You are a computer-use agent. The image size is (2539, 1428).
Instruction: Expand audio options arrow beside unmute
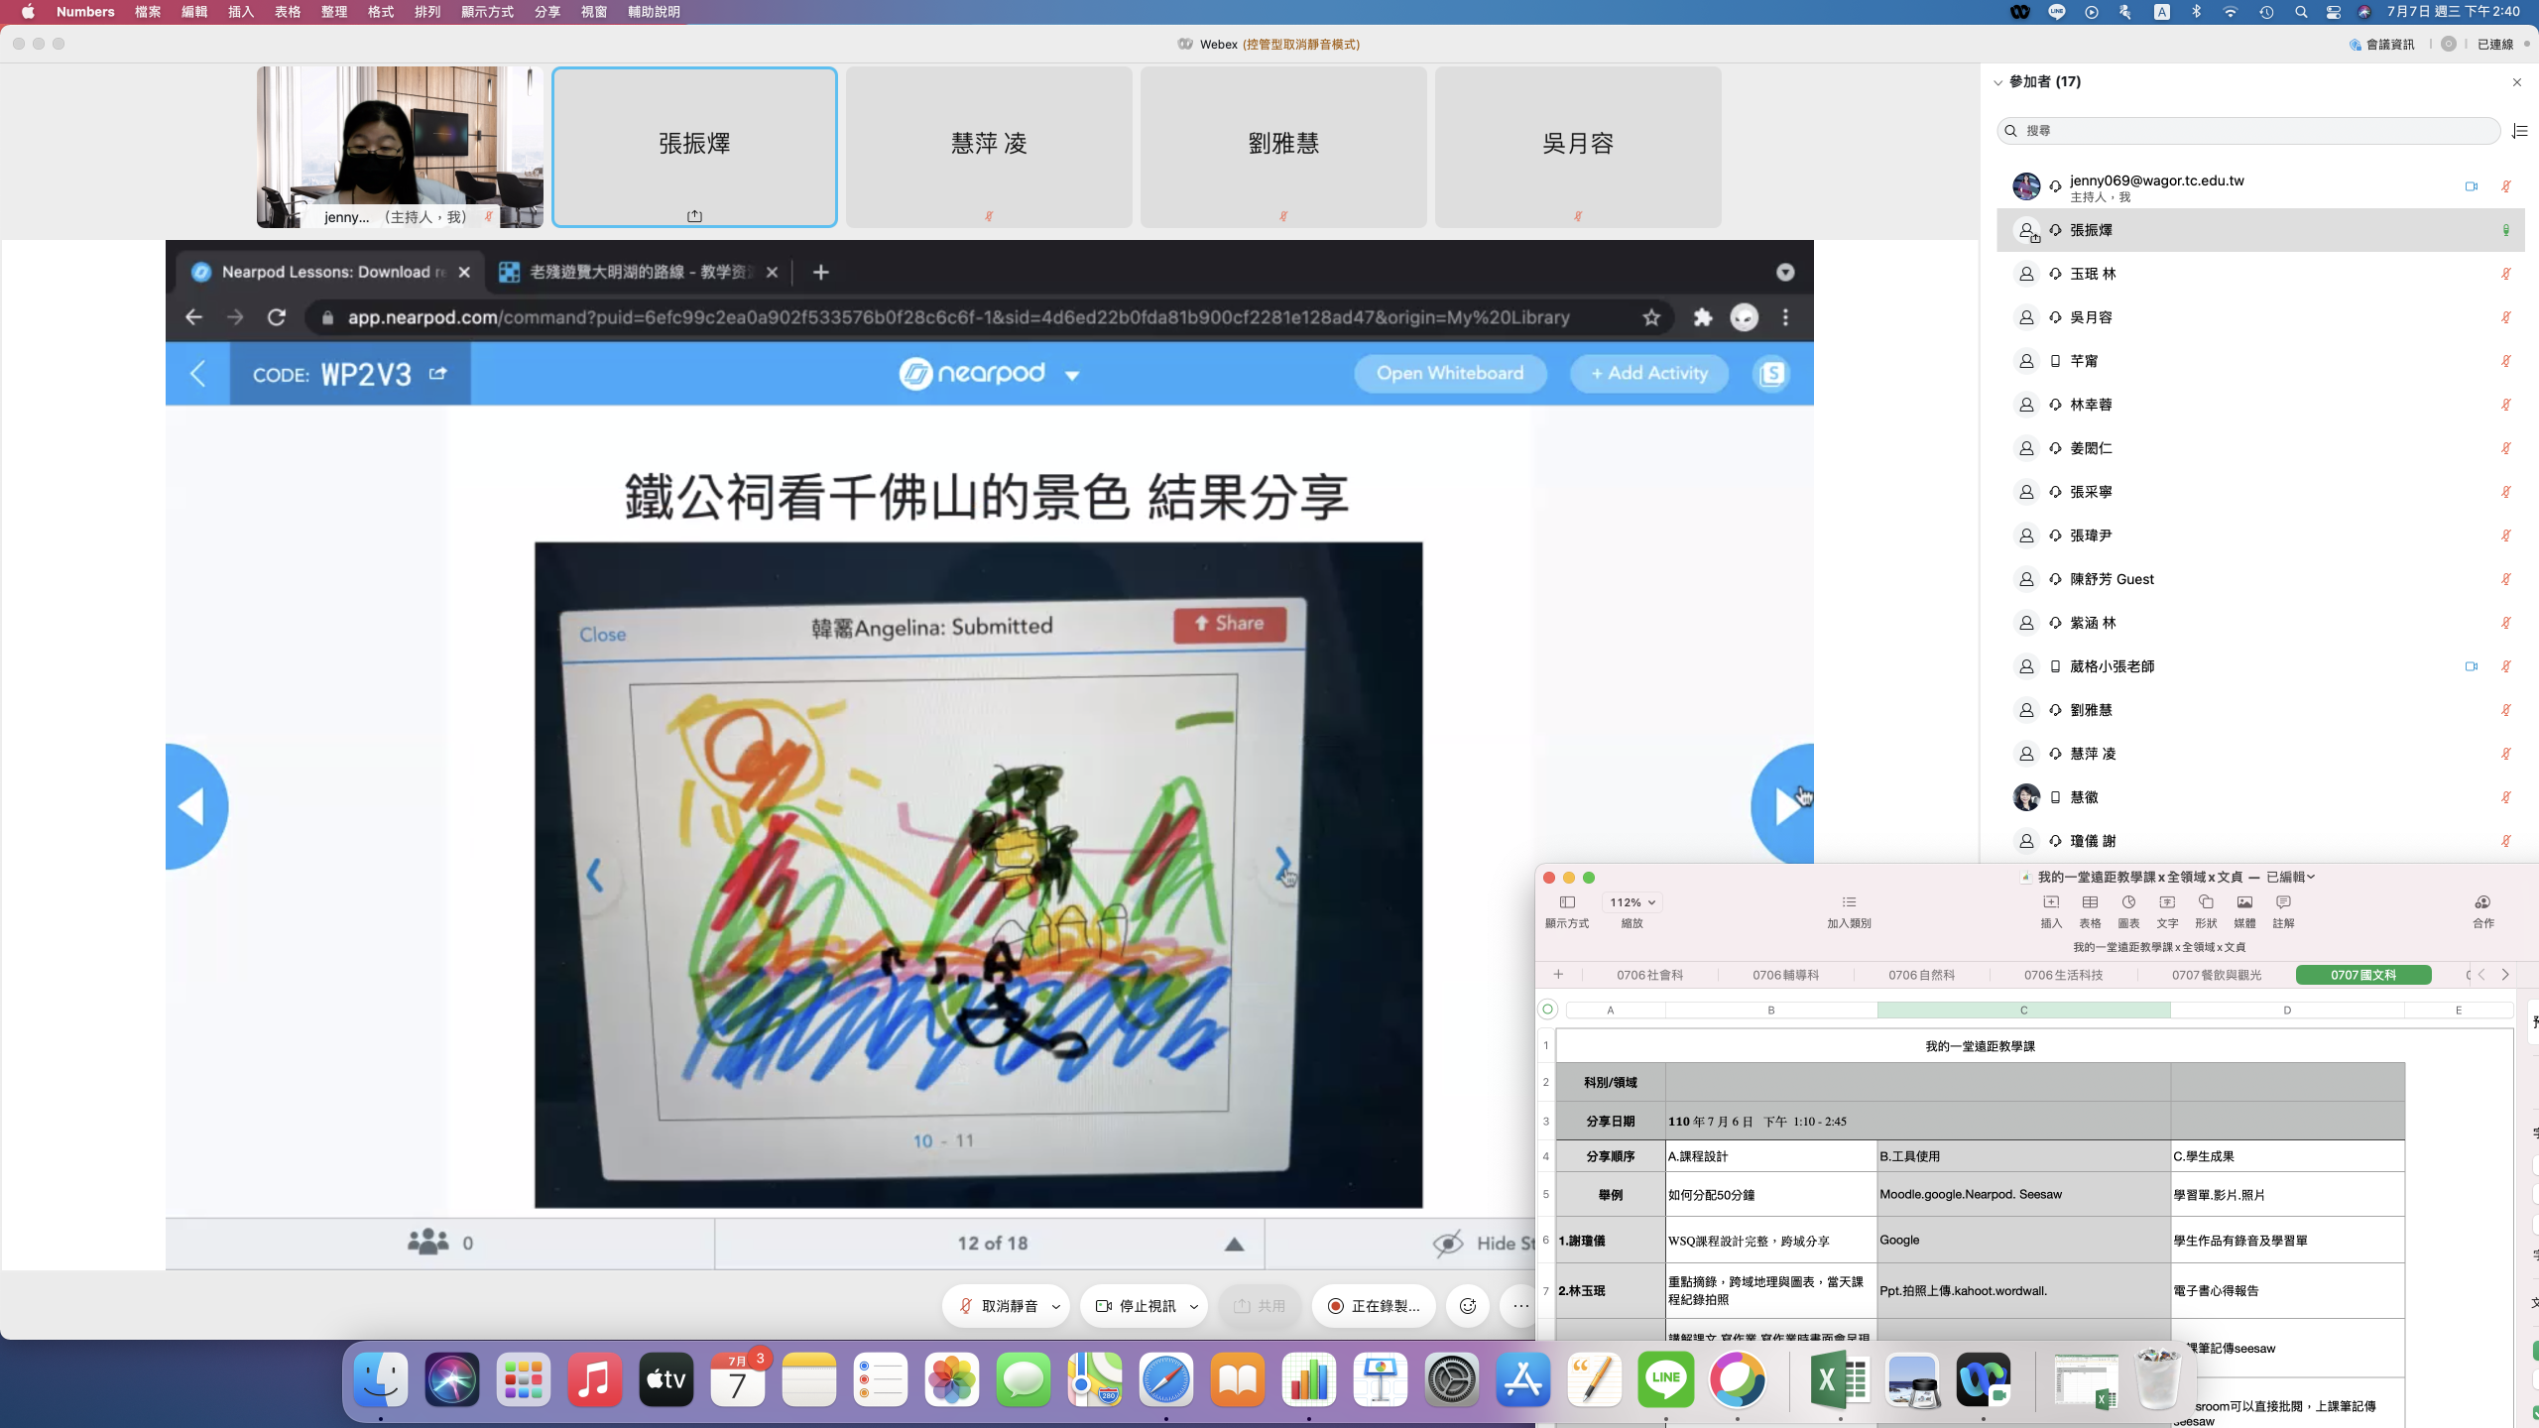click(1056, 1306)
